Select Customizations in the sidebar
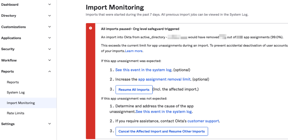288x140 pixels. [x=14, y=27]
